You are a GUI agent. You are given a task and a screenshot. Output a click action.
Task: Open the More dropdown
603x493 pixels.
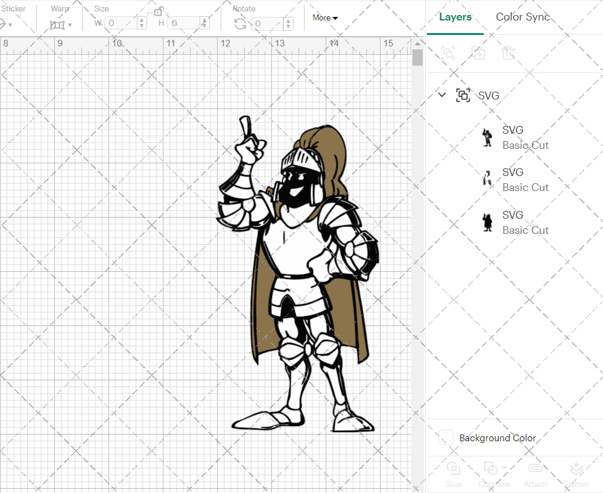tap(324, 17)
